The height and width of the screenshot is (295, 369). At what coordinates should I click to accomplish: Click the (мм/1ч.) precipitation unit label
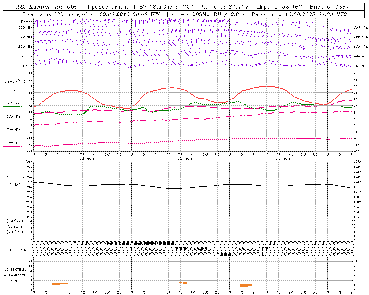coord(15,232)
